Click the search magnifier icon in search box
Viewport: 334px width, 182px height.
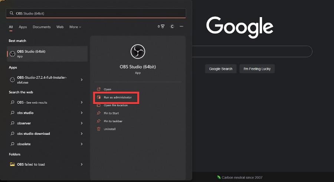(12, 13)
